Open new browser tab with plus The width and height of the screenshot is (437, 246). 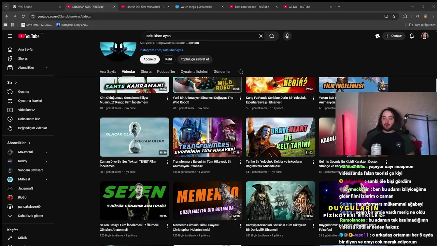click(x=339, y=6)
